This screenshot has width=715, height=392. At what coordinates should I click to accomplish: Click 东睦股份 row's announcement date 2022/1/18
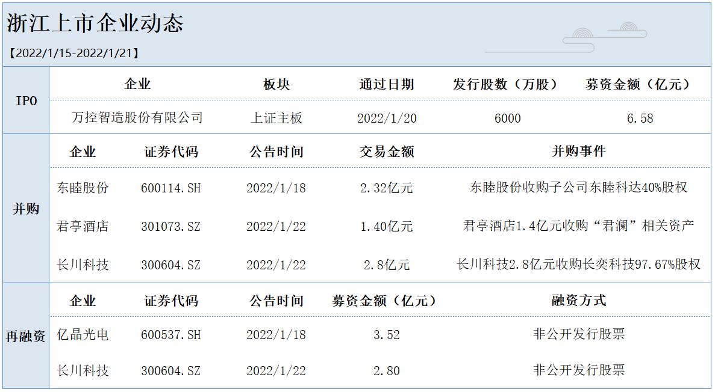click(276, 188)
